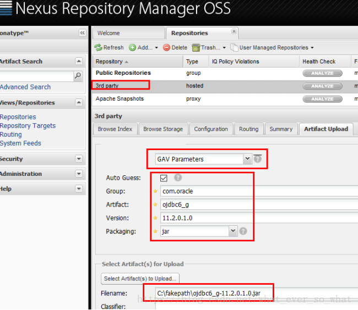Click the Filename input field

(257, 294)
